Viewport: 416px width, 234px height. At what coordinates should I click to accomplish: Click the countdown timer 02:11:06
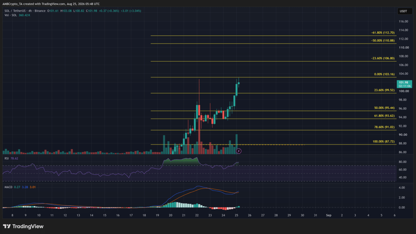405,86
